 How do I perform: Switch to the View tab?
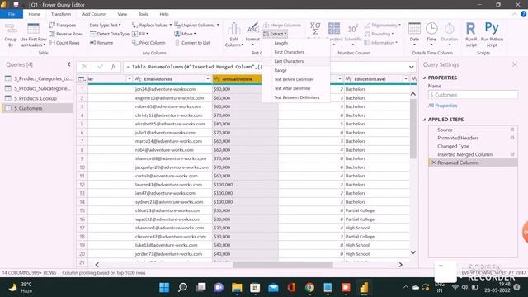[122, 14]
